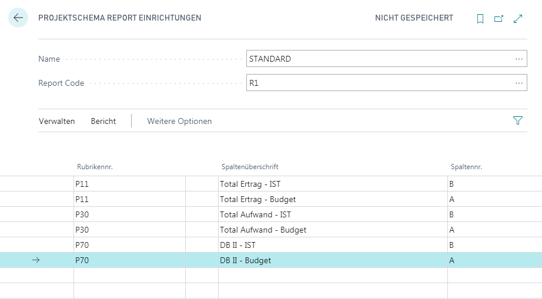This screenshot has height=299, width=542.
Task: Open page in a new window
Action: (498, 19)
